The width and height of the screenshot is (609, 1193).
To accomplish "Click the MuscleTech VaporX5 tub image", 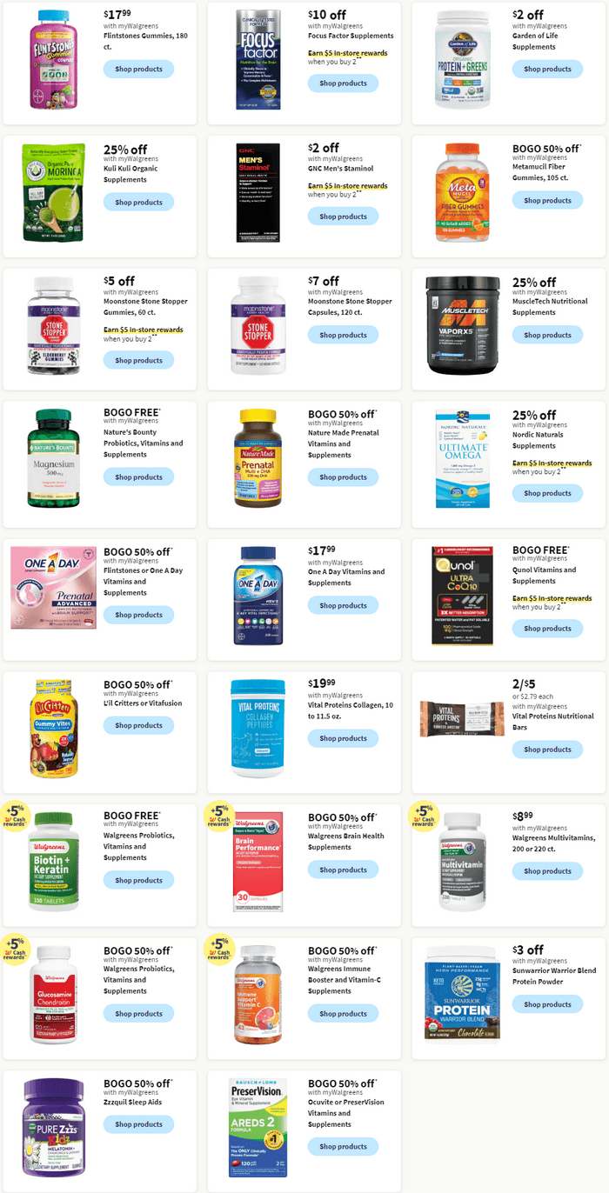I will click(x=463, y=325).
